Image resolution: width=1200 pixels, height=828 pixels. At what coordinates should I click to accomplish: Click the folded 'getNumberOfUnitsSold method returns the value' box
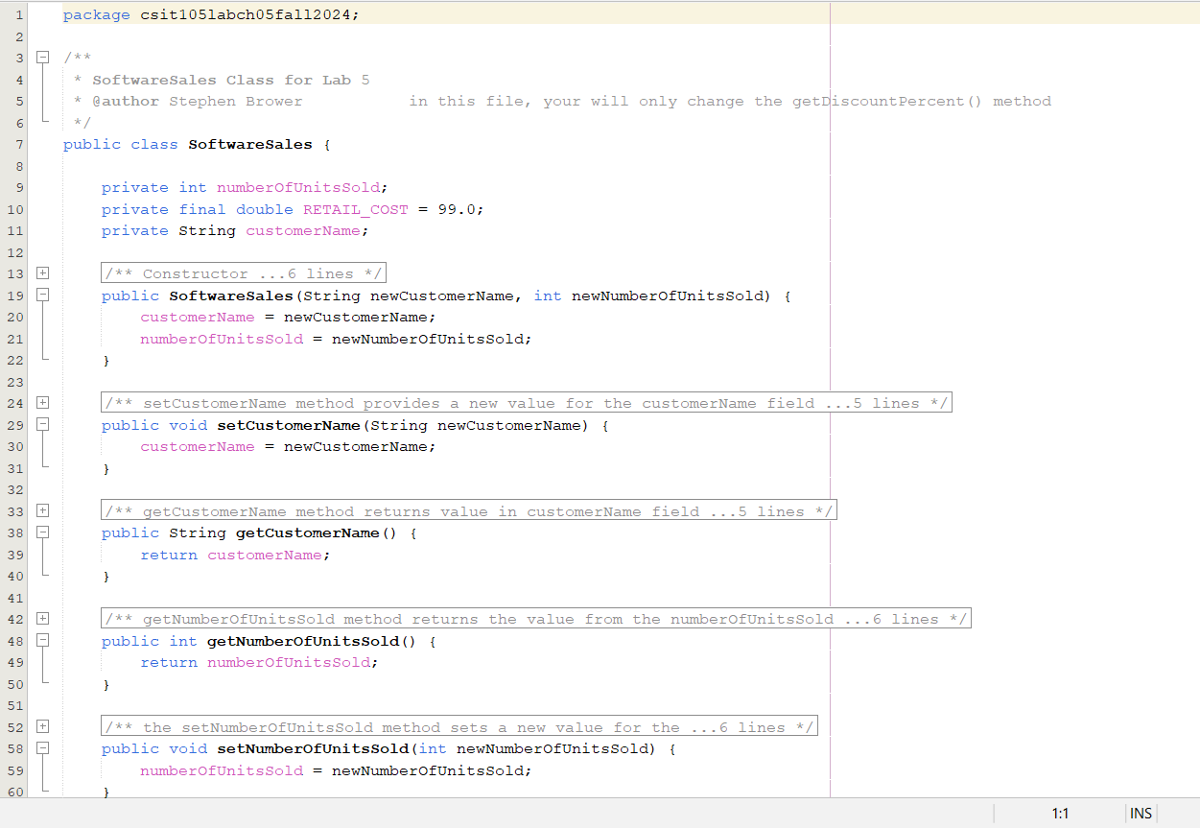click(536, 619)
